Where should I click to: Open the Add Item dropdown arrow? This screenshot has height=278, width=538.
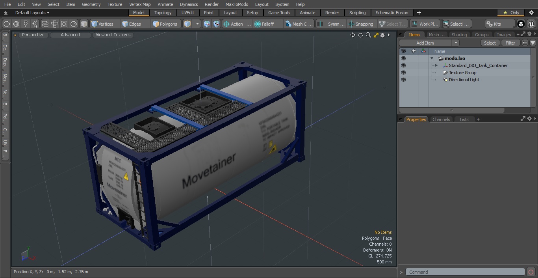coord(456,43)
